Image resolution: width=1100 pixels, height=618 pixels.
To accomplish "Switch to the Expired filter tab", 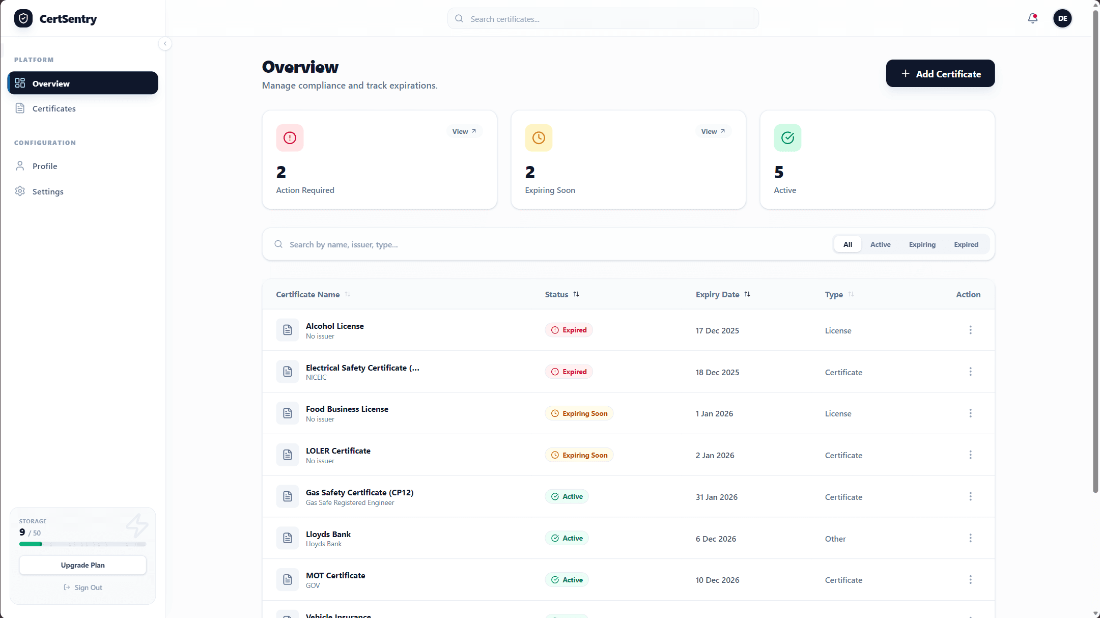I will click(x=966, y=244).
